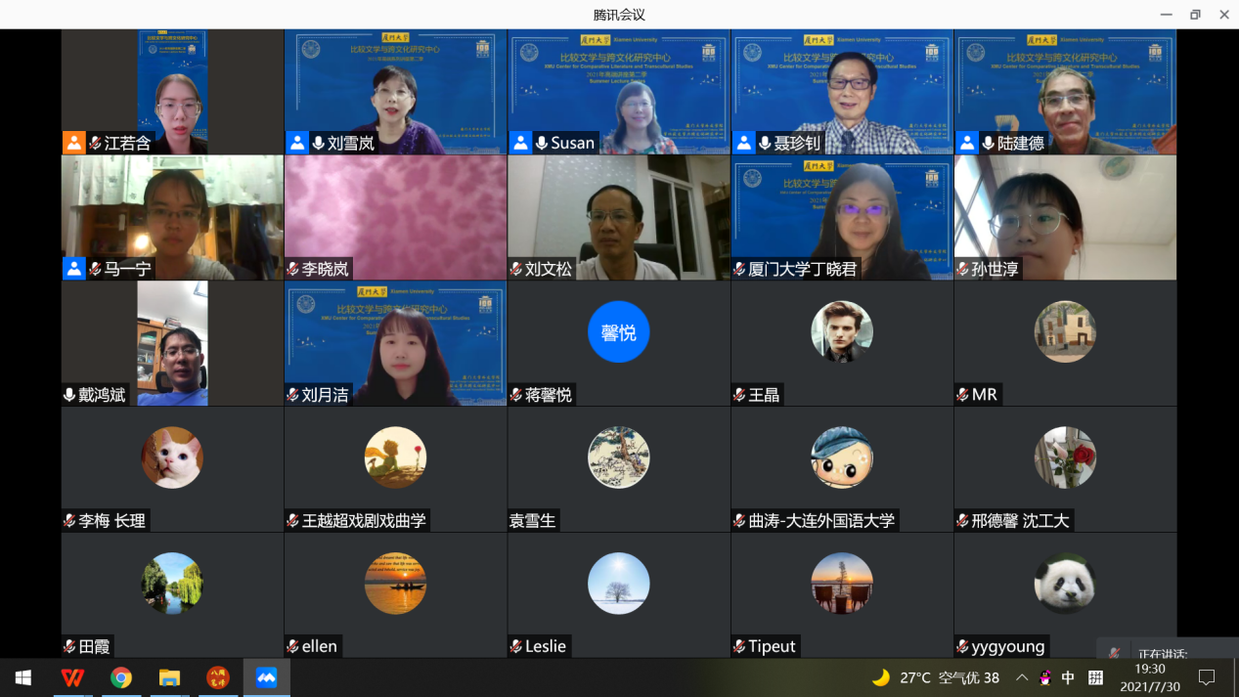The height and width of the screenshot is (697, 1239).
Task: Select the Tencent Meeting taskbar icon
Action: coord(266,677)
